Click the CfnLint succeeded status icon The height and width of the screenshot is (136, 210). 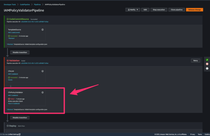click(9, 78)
